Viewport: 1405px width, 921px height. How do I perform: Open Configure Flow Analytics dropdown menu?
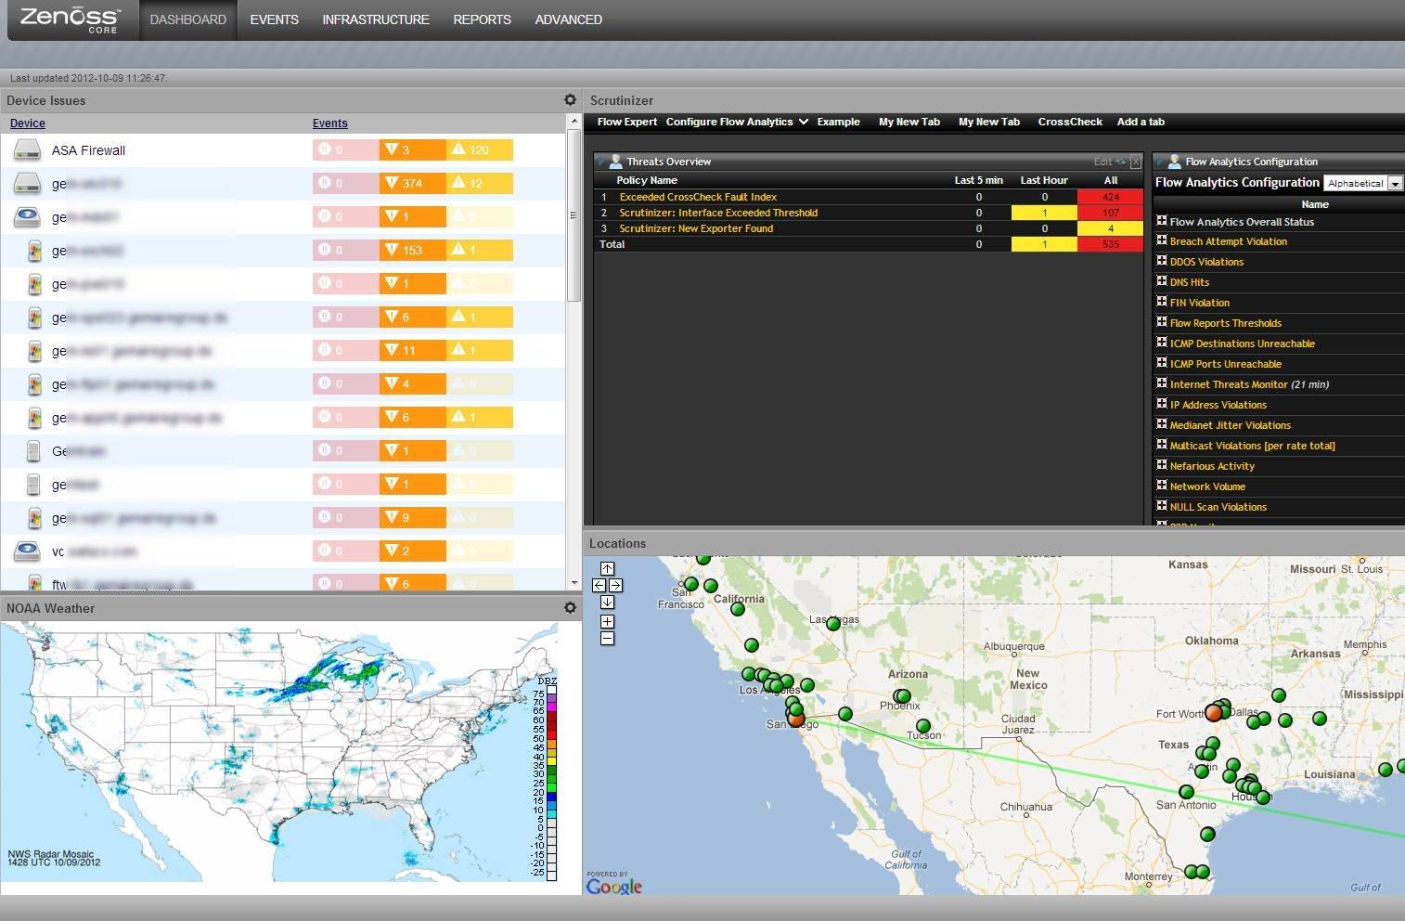(737, 122)
